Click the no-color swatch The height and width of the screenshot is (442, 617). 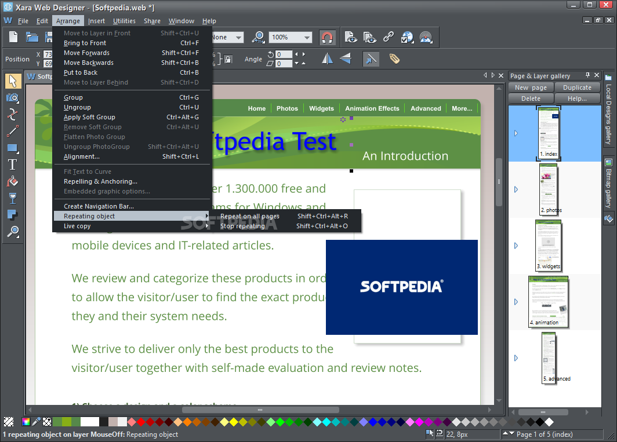coord(9,422)
